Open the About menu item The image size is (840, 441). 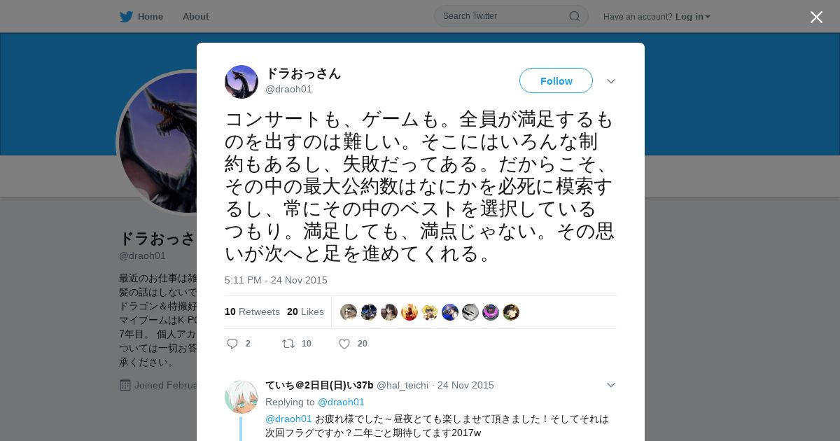[x=195, y=16]
